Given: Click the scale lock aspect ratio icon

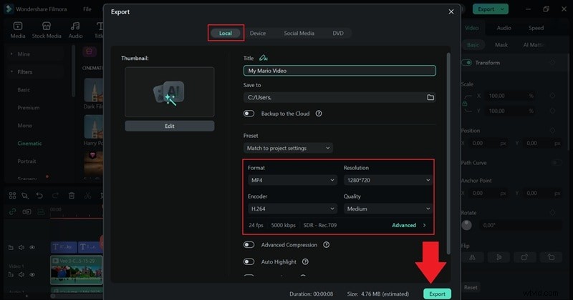Looking at the screenshot, I should pyautogui.click(x=465, y=104).
